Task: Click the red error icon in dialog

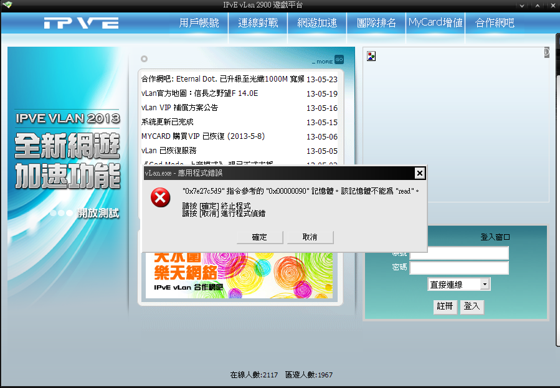Action: click(x=160, y=197)
